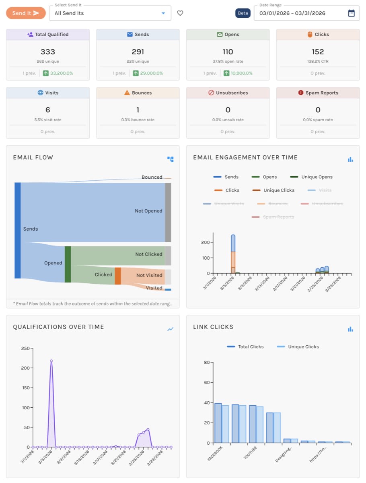Click the Total Qualified person icon
This screenshot has height=483, width=366.
[x=30, y=35]
